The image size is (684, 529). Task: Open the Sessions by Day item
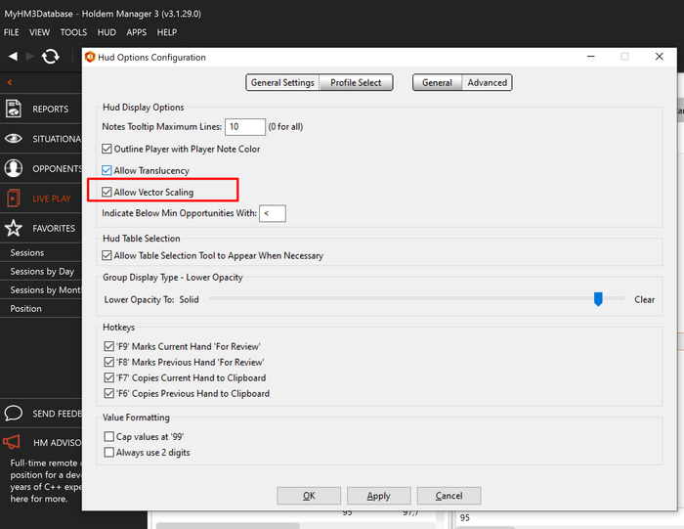[41, 272]
